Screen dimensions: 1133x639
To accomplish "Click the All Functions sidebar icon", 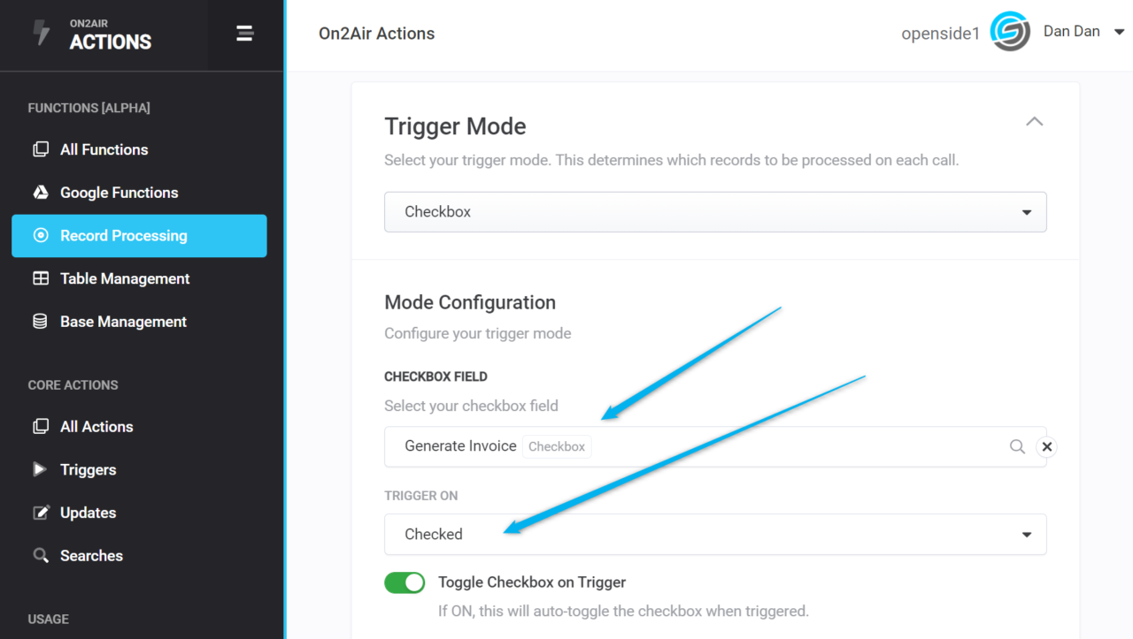I will pyautogui.click(x=41, y=149).
